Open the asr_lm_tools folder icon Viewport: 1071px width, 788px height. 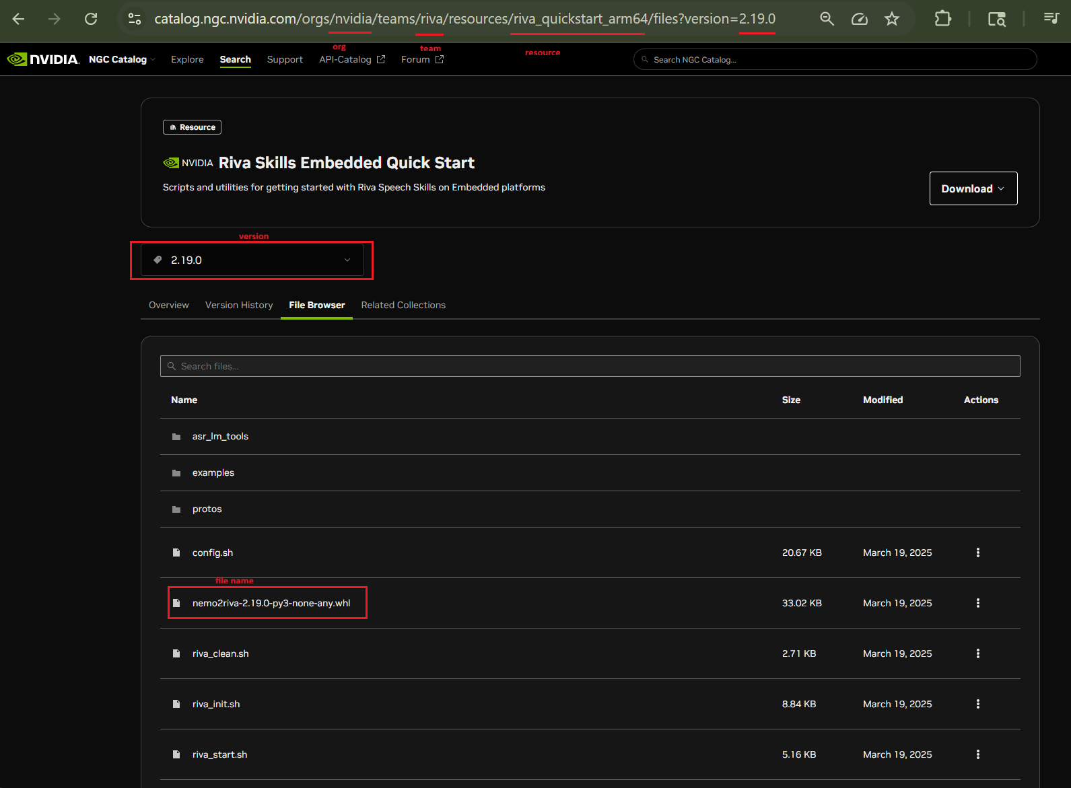[x=176, y=437]
